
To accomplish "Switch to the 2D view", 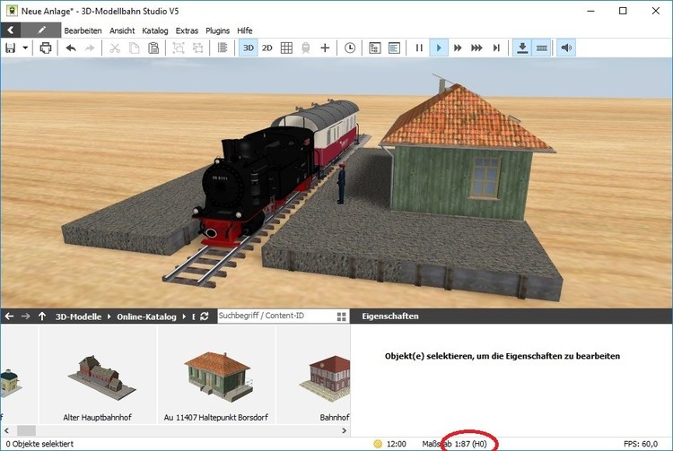I will [x=267, y=48].
